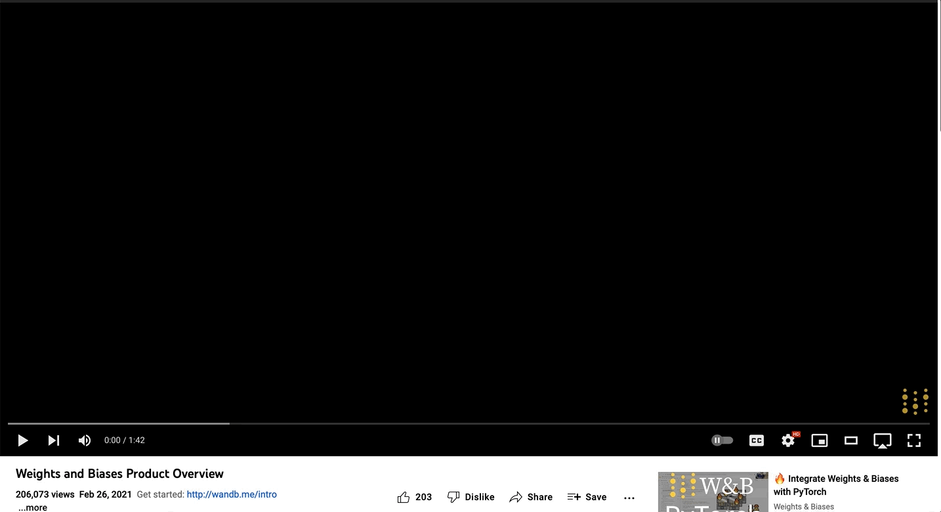
Task: Enter fullscreen mode
Action: [x=913, y=440]
